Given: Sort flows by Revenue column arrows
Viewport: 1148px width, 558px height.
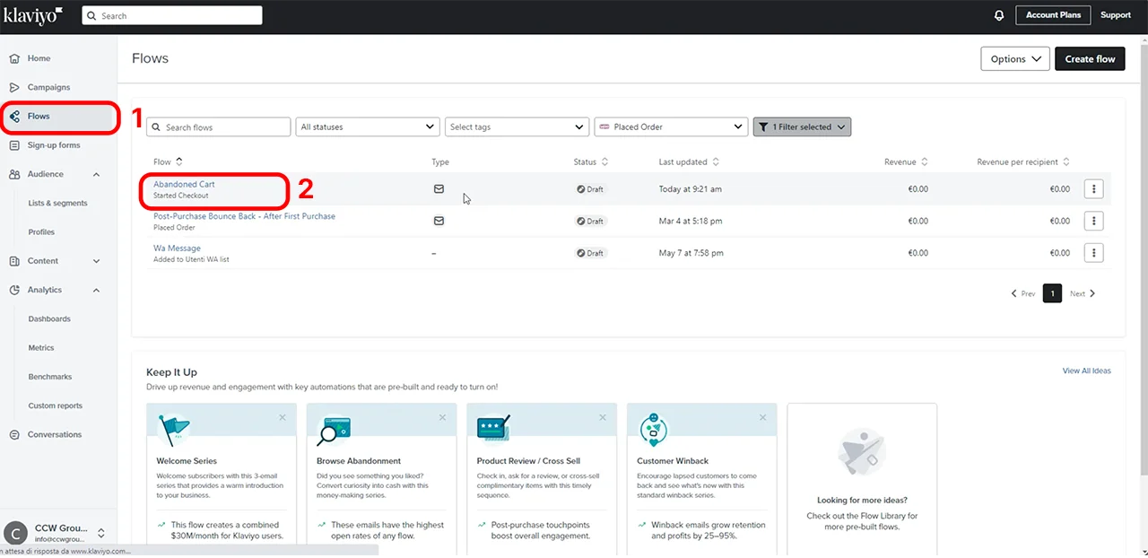Looking at the screenshot, I should click(924, 162).
